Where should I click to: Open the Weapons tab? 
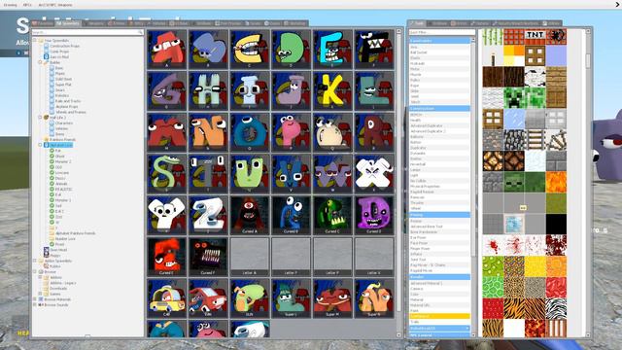[x=94, y=23]
